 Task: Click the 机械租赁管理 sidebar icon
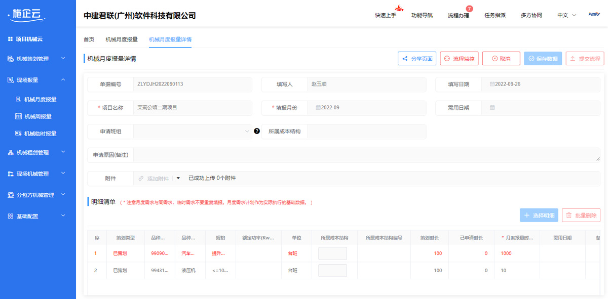(11, 152)
